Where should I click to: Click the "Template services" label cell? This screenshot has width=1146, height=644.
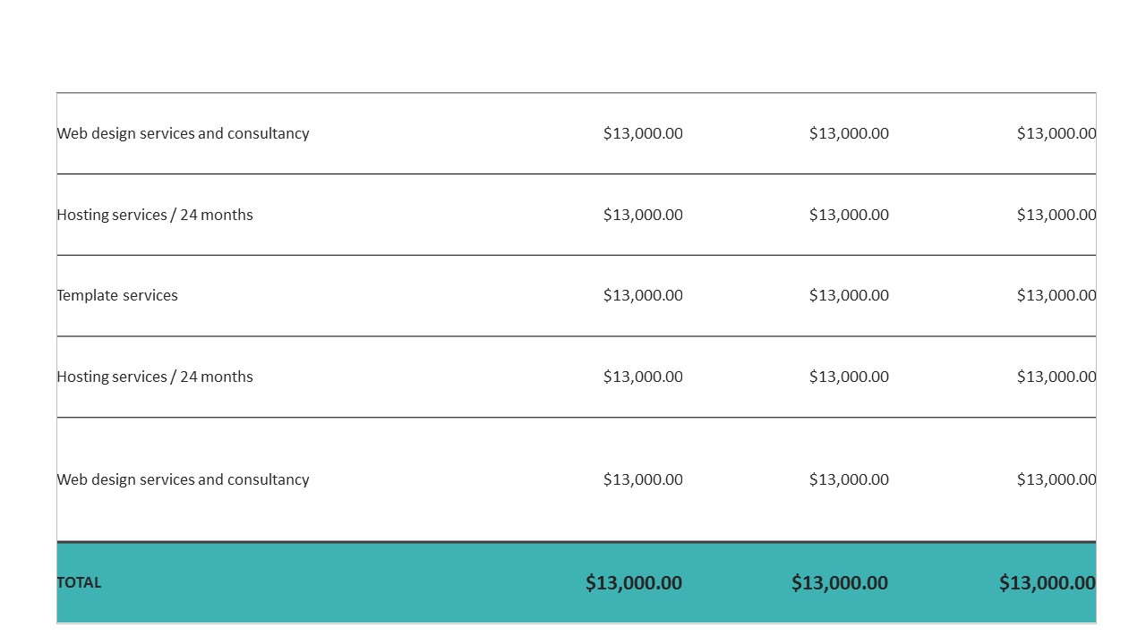(x=117, y=296)
